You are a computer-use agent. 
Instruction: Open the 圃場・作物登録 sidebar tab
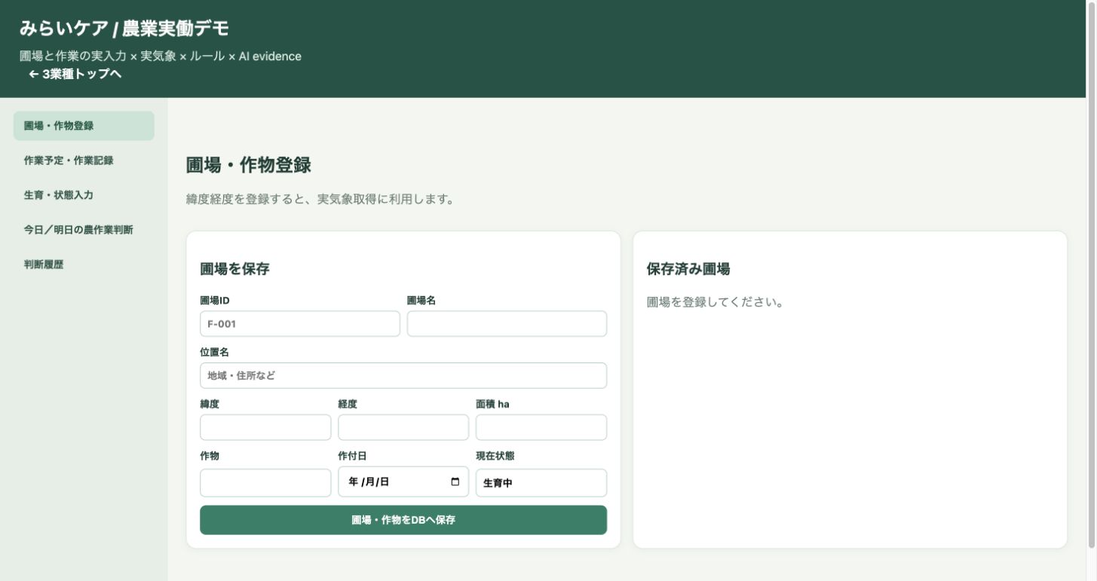[x=84, y=126]
